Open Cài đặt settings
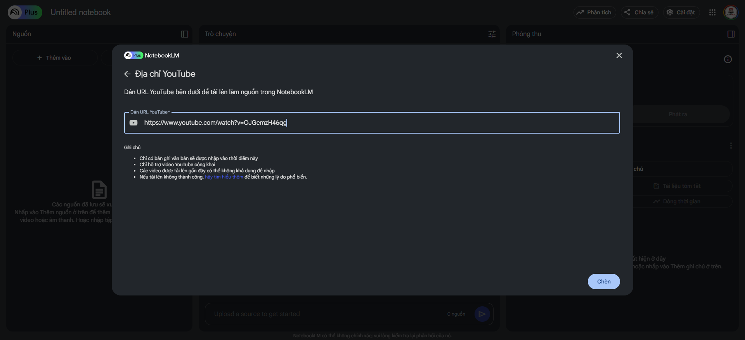Viewport: 745px width, 340px height. point(681,12)
